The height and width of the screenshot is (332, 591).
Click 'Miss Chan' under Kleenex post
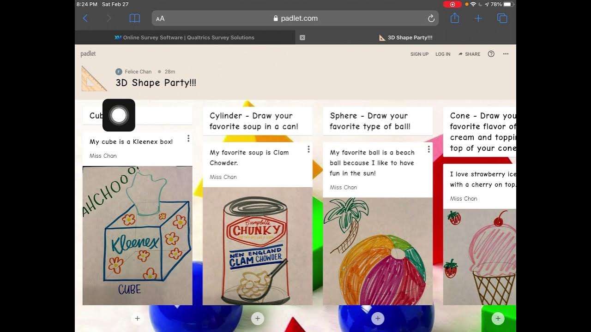[103, 156]
